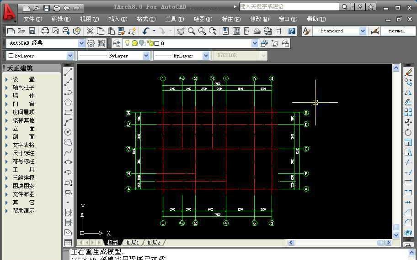Click the Plot (print) toolbar icon
This screenshot has width=417, height=260.
[x=45, y=31]
